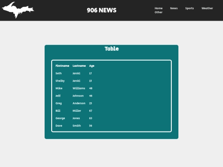Click age 63 in the table
Screen dimensions: 223x167
(x=91, y=118)
